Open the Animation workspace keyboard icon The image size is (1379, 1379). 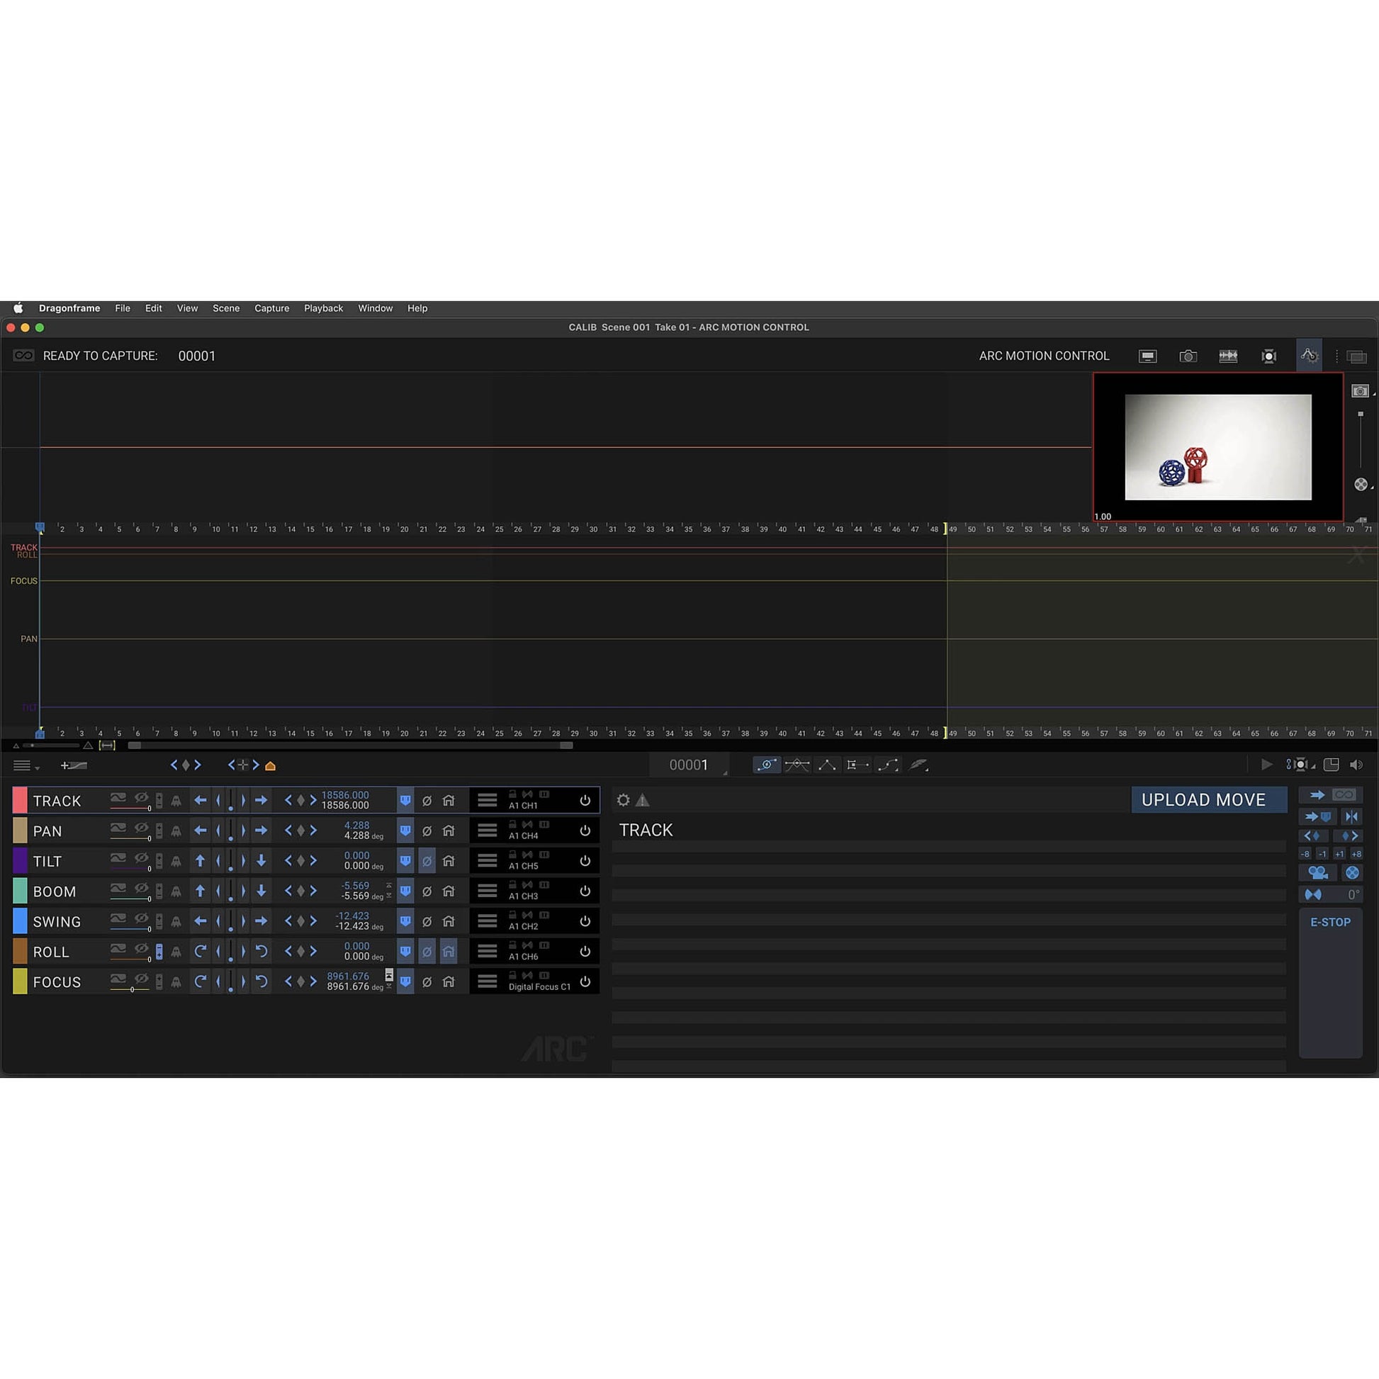[1148, 356]
